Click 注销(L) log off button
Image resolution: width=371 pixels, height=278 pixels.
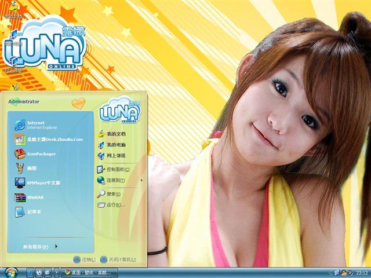(85, 259)
